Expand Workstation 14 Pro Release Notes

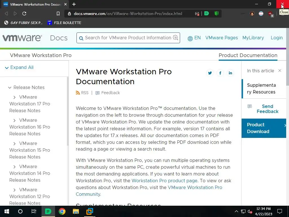coord(14,167)
